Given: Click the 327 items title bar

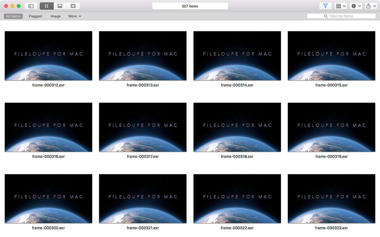Looking at the screenshot, I should point(190,6).
